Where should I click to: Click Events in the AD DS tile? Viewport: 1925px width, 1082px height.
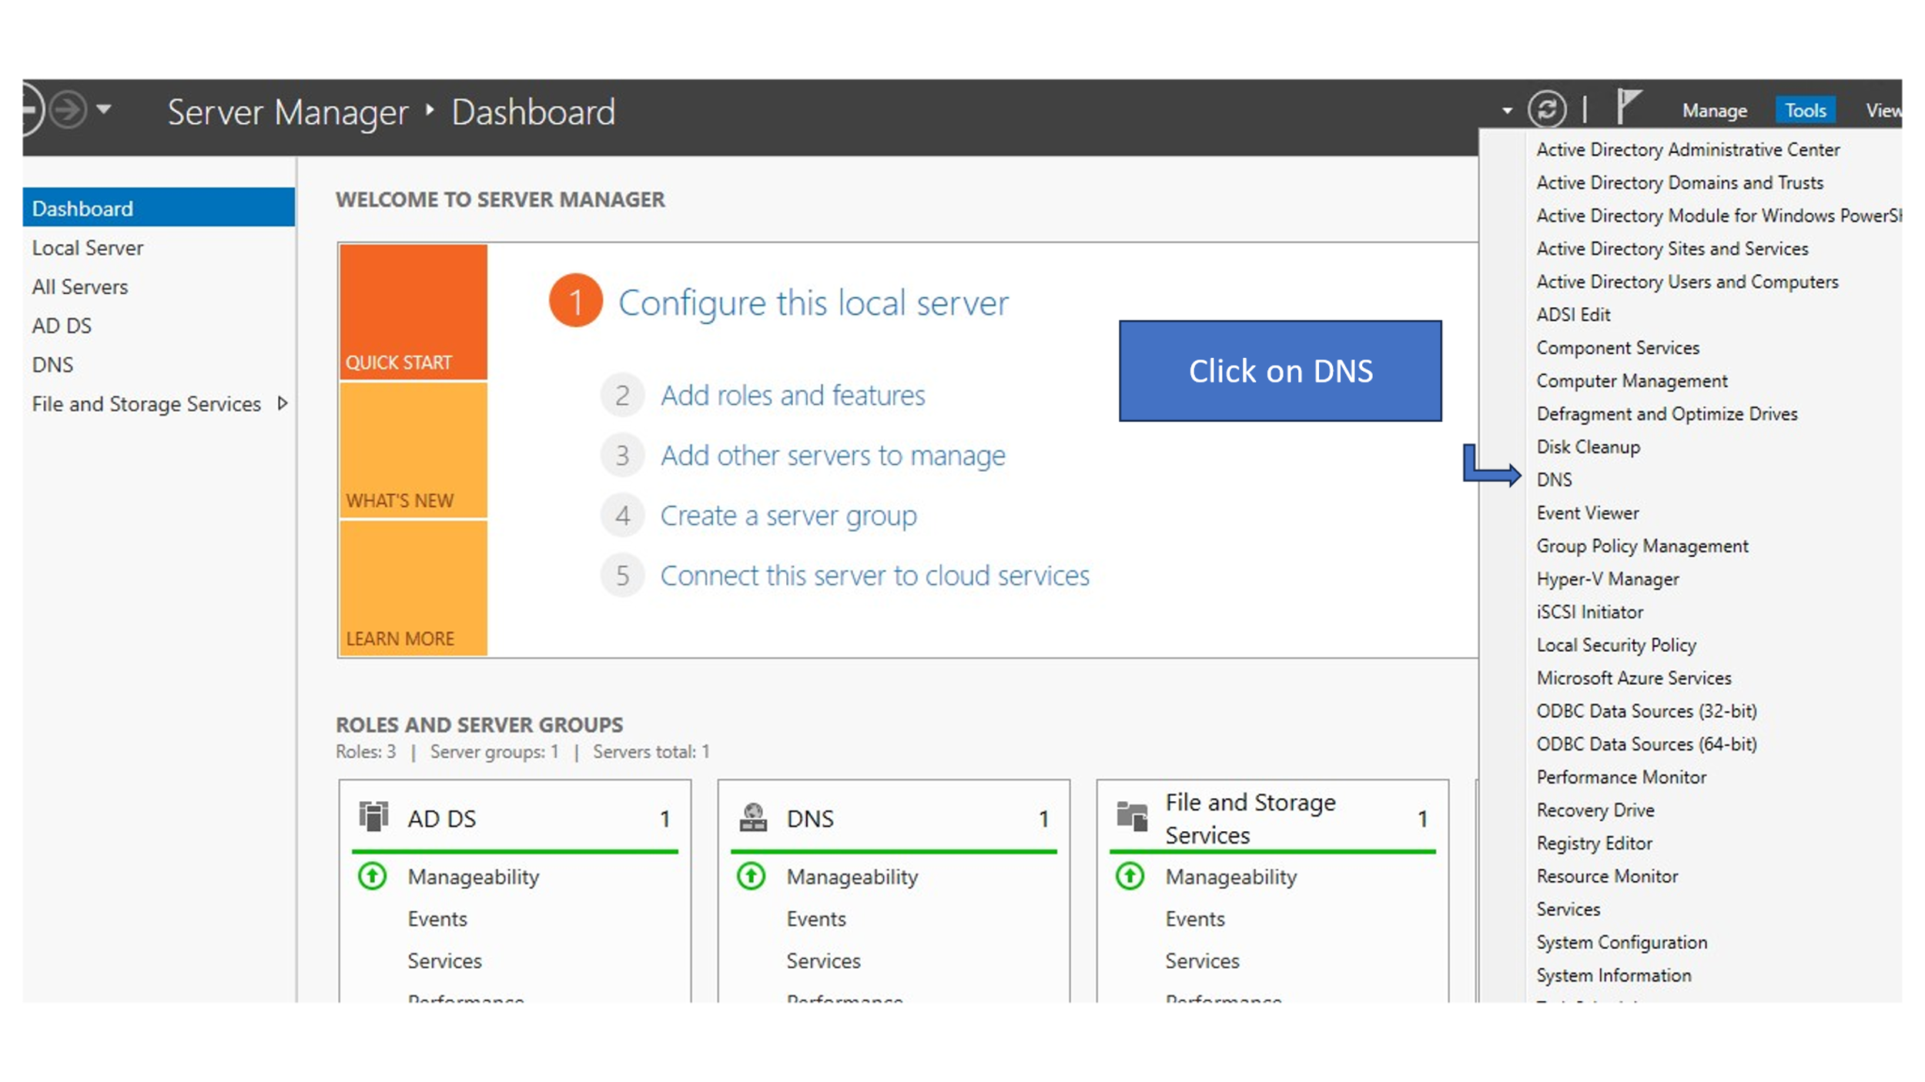(x=437, y=919)
